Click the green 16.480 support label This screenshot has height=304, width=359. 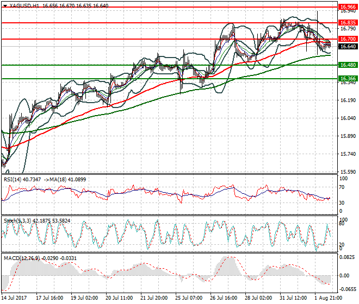coord(348,65)
